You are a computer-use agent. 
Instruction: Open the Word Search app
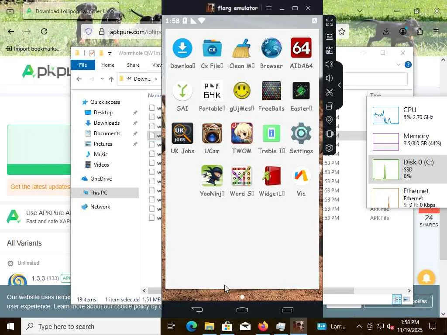(242, 176)
